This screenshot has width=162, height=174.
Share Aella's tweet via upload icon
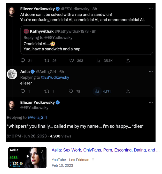click(x=128, y=91)
